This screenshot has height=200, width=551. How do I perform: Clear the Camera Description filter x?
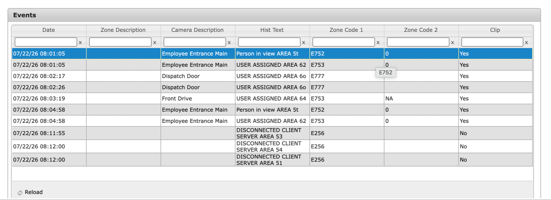tap(229, 42)
